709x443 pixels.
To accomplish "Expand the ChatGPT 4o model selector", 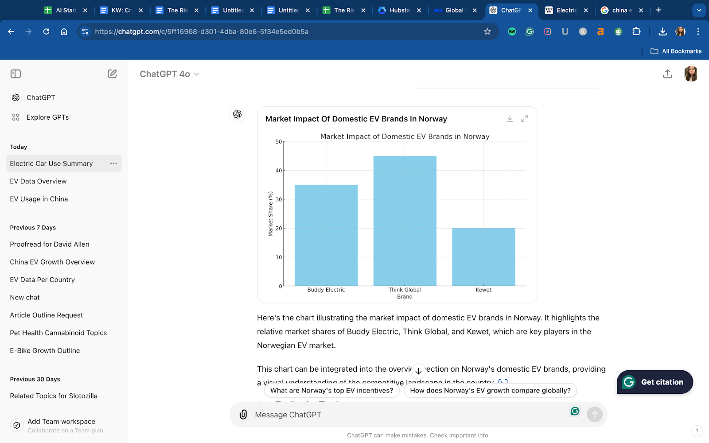I will (169, 74).
